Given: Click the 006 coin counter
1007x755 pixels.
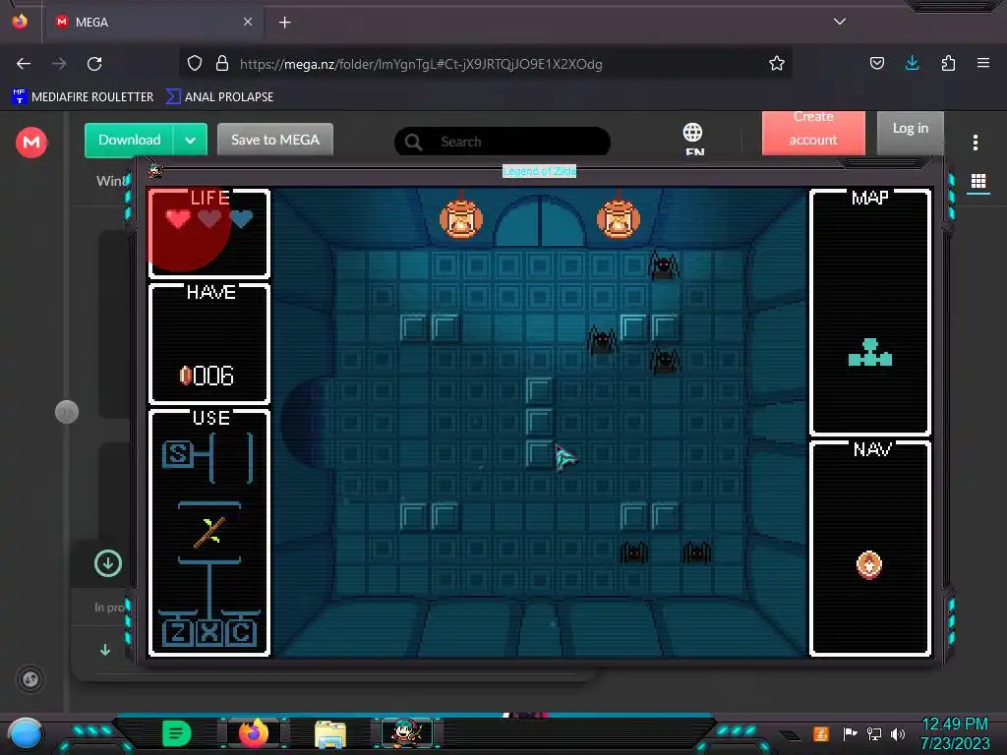Looking at the screenshot, I should (207, 376).
